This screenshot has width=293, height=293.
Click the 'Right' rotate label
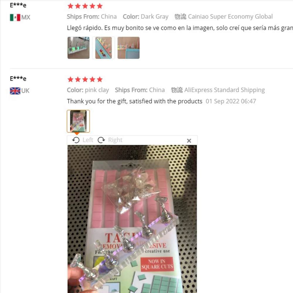coord(115,140)
